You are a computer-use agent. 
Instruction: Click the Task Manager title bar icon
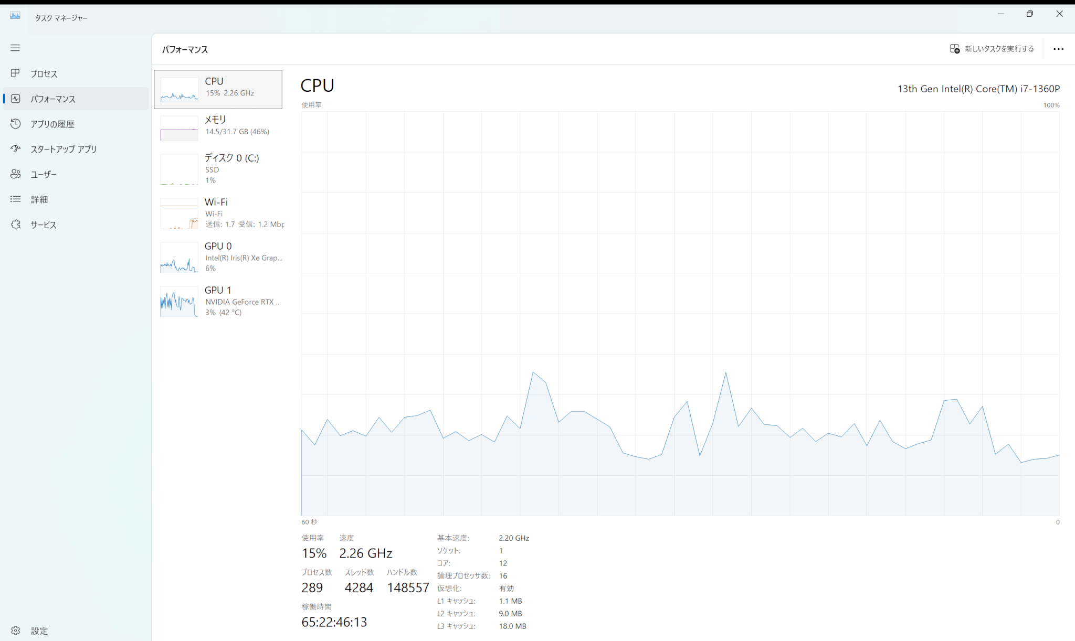point(15,16)
